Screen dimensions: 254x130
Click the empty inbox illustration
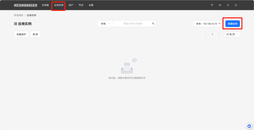(128, 66)
